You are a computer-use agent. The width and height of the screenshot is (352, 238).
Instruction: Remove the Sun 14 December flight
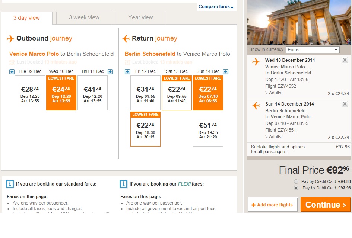345,104
